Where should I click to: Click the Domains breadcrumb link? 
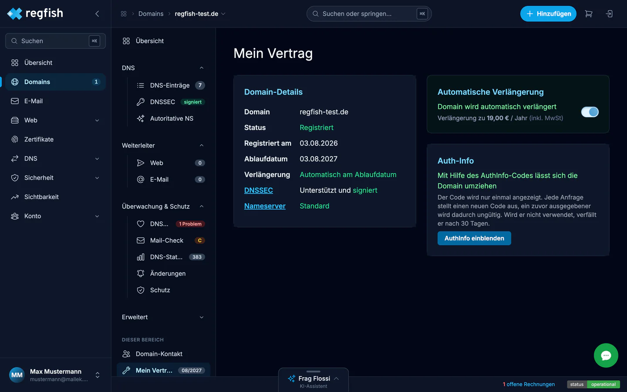point(151,14)
